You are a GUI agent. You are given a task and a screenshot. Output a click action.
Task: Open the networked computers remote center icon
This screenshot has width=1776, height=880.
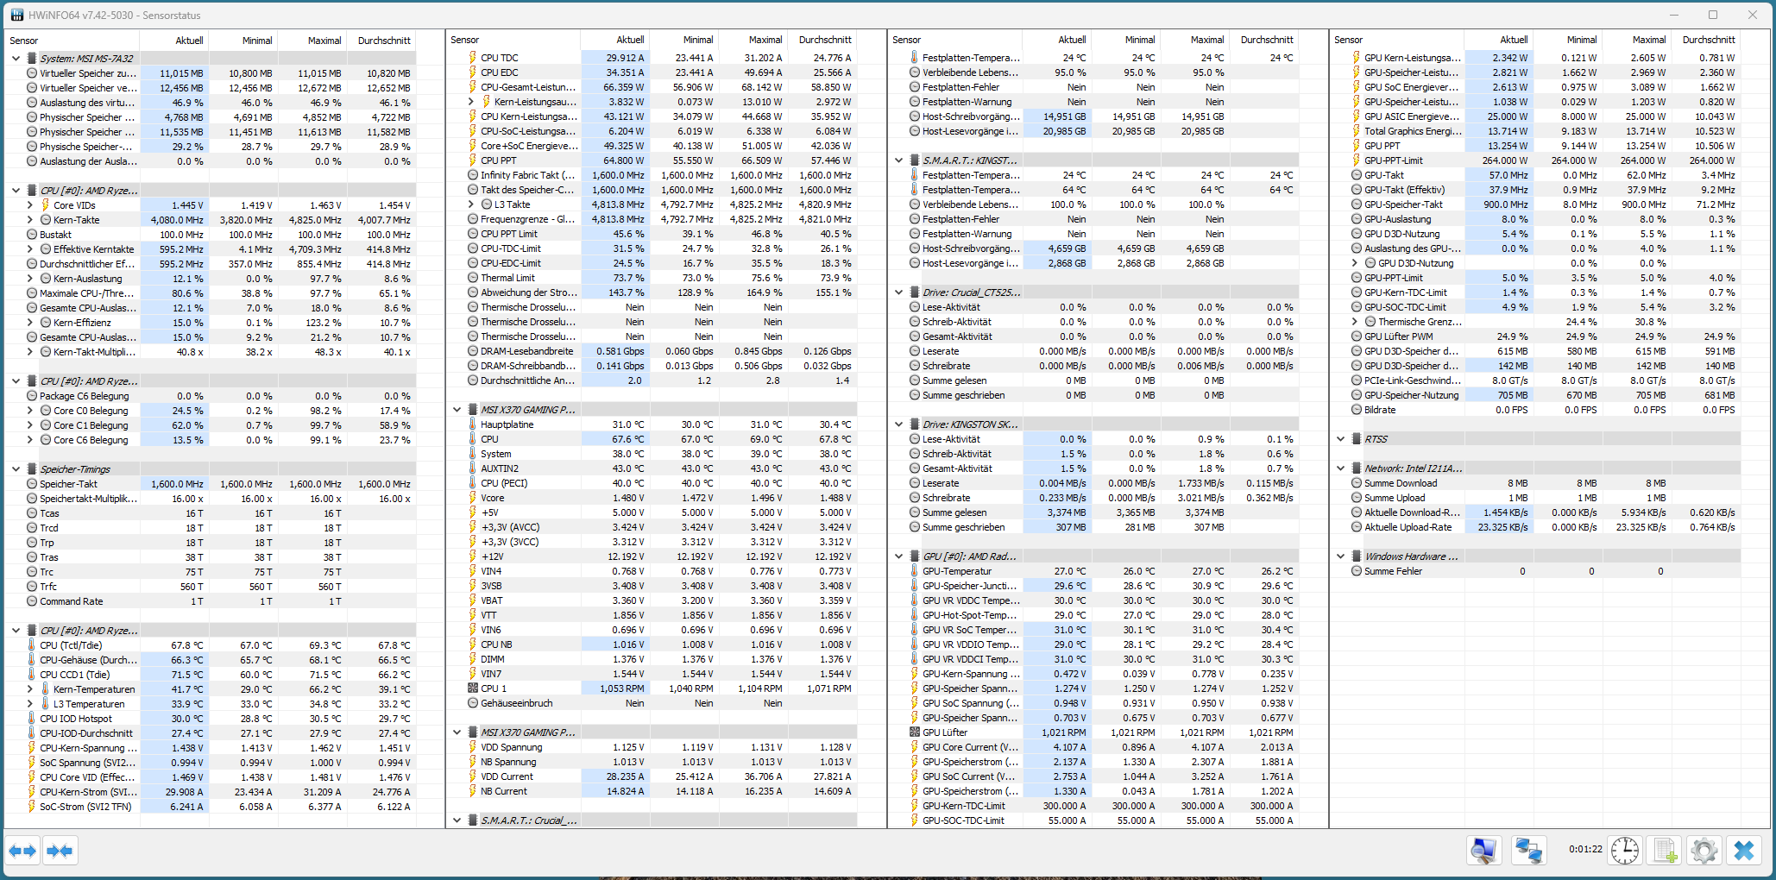[x=1528, y=851]
